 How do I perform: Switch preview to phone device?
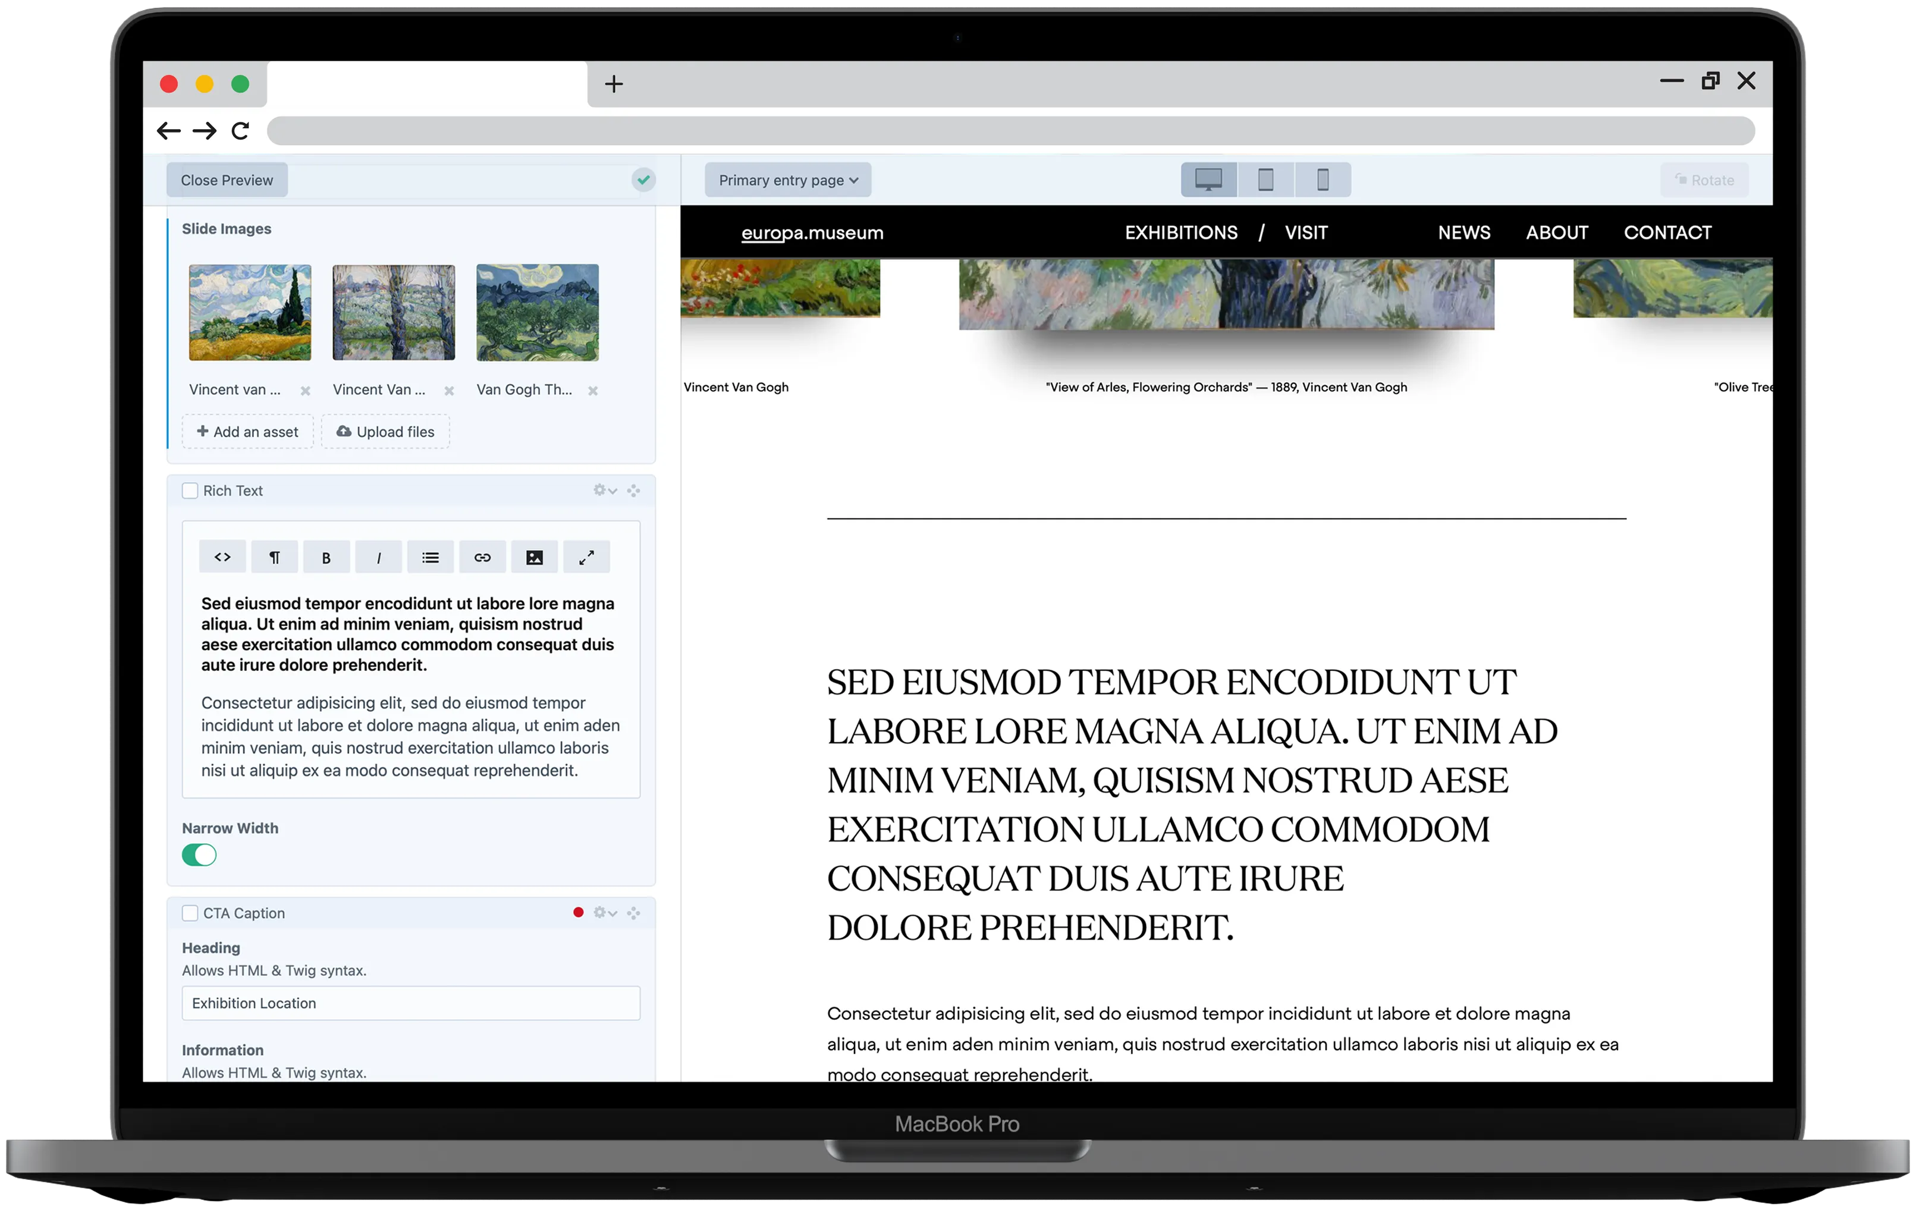(1323, 180)
